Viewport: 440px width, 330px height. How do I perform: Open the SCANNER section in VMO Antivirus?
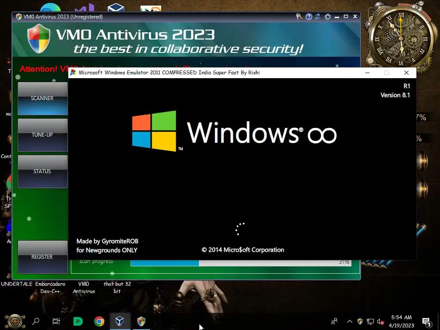[x=43, y=98]
